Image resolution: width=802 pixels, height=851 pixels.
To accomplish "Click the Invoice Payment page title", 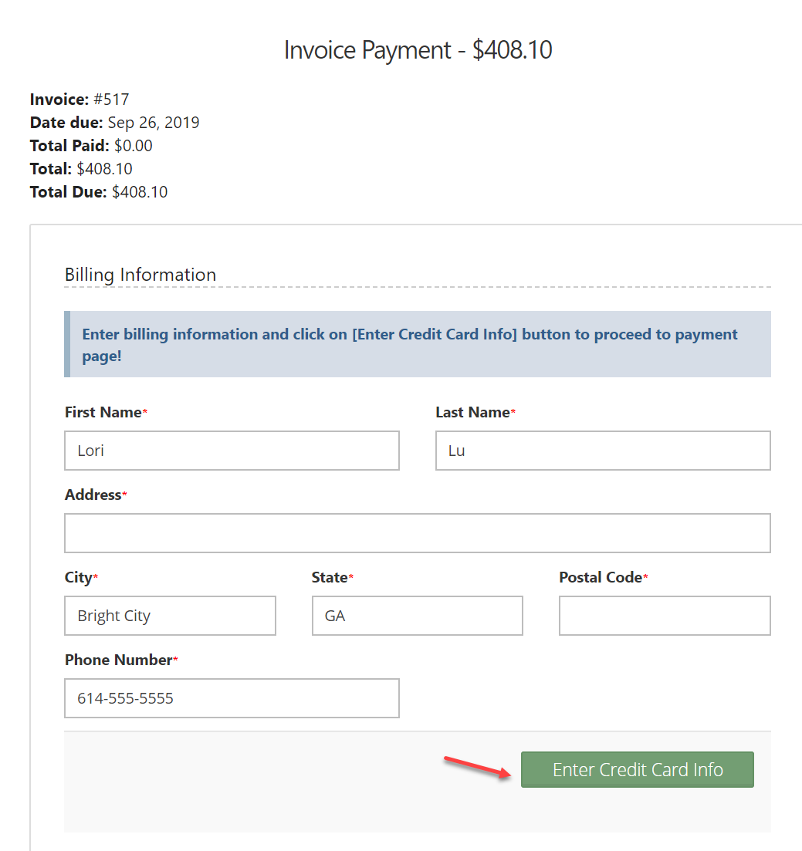I will pyautogui.click(x=418, y=50).
